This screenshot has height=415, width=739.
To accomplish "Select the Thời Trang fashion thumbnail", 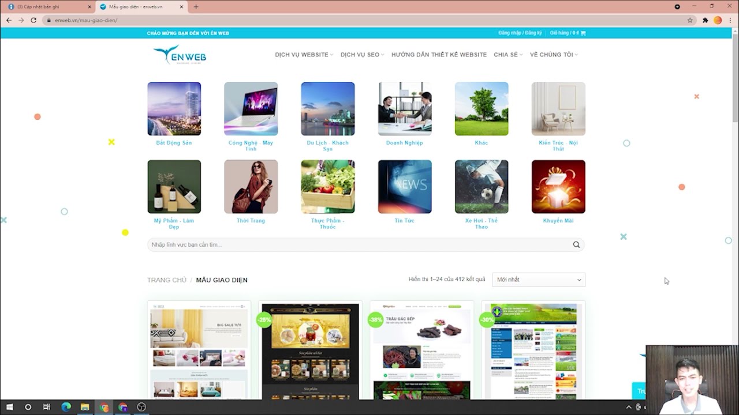I will (x=251, y=187).
